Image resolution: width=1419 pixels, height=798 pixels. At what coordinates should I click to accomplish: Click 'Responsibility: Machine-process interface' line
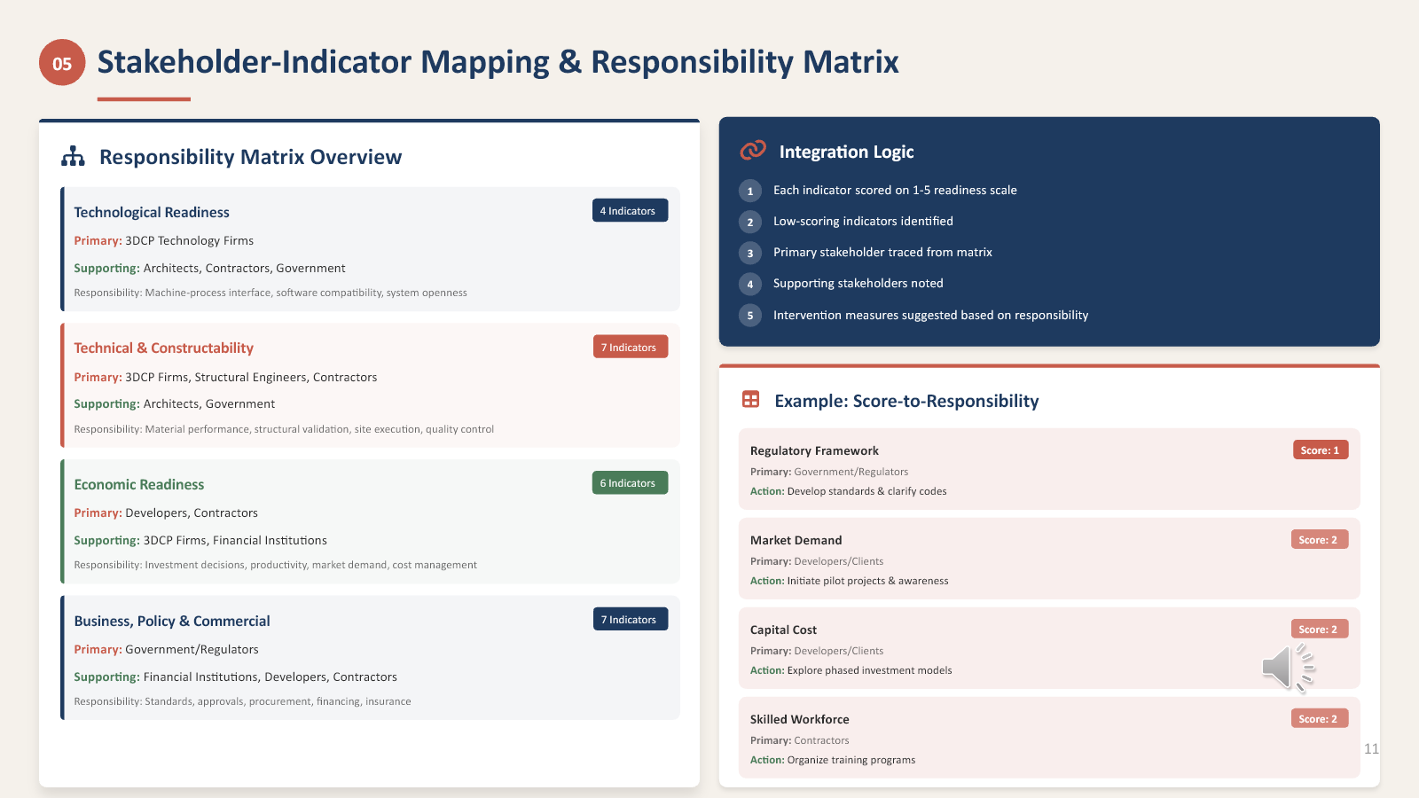[x=270, y=293]
